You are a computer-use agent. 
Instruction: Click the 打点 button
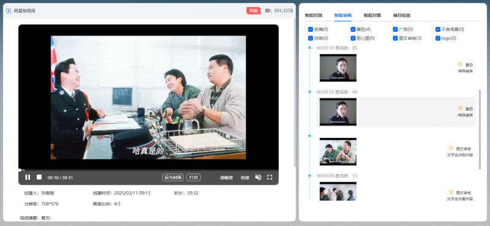(x=194, y=177)
